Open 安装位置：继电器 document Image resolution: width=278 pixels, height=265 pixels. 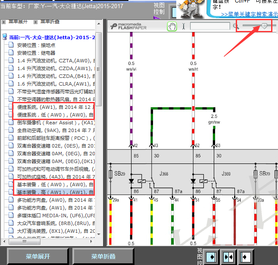(36, 53)
